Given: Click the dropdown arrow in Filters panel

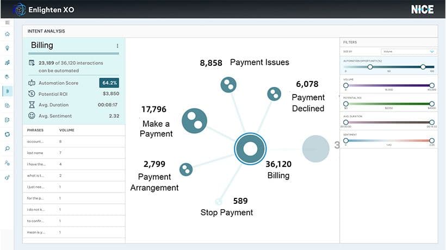Looking at the screenshot, I should click(432, 52).
